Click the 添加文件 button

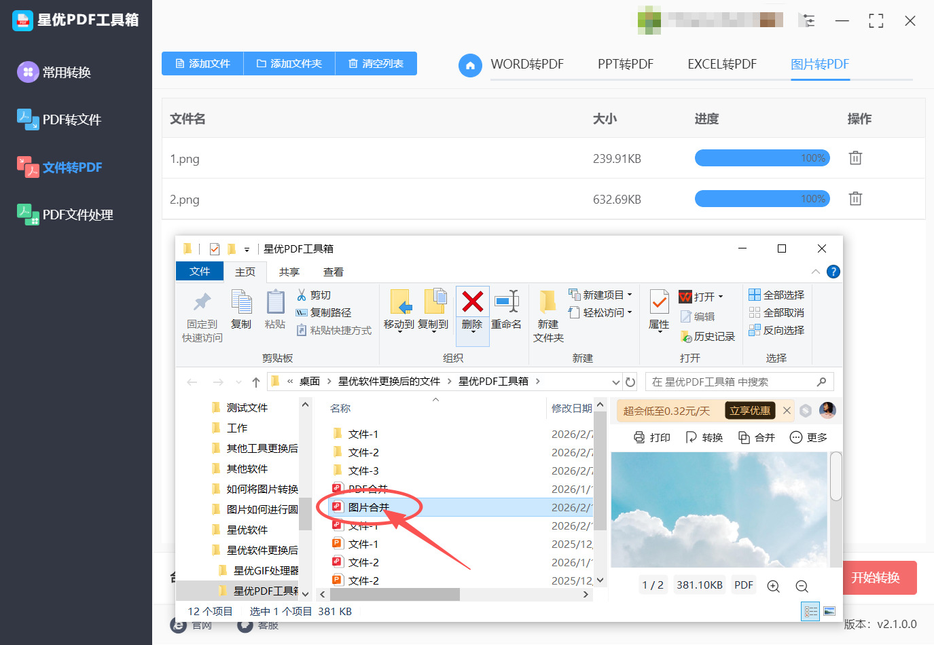[202, 64]
